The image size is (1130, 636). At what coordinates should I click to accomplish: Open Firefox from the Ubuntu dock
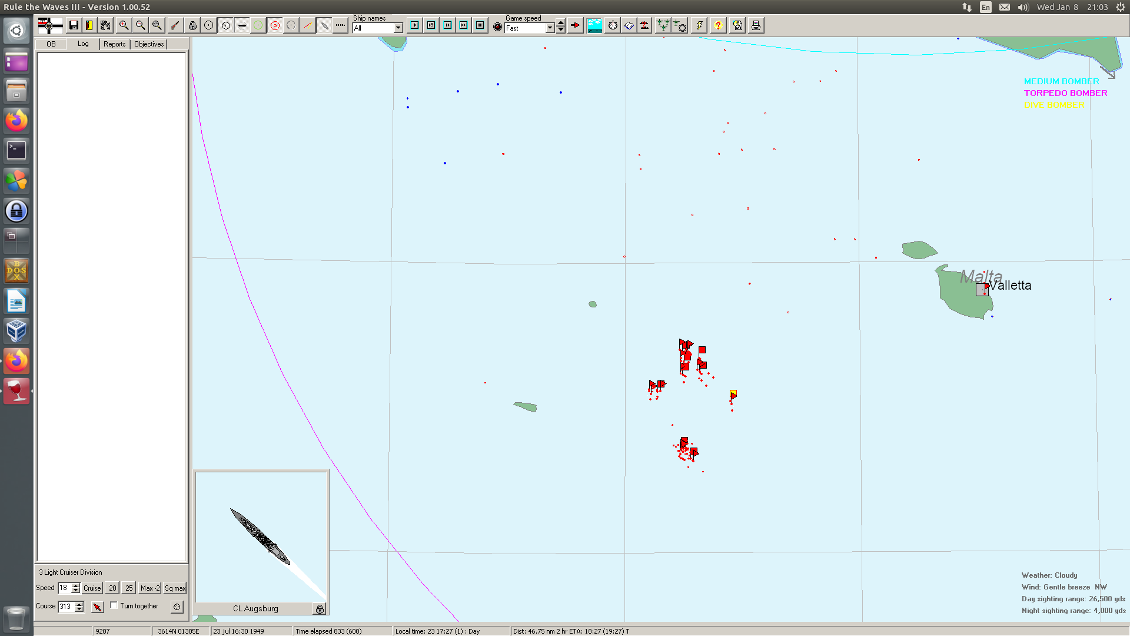click(16, 121)
